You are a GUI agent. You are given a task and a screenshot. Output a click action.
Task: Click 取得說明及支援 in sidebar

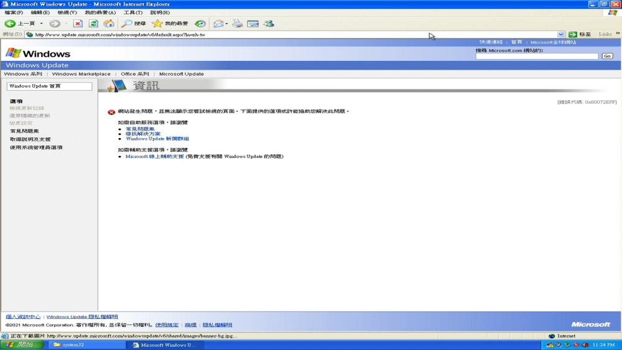[30, 139]
